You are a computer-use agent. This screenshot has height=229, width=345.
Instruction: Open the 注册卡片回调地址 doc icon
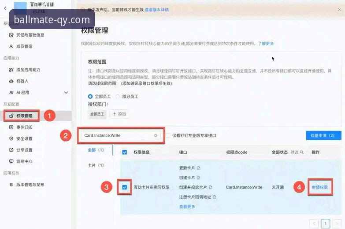click(215, 197)
